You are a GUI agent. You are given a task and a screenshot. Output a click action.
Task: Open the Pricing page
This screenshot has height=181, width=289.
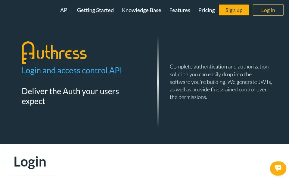(x=207, y=10)
